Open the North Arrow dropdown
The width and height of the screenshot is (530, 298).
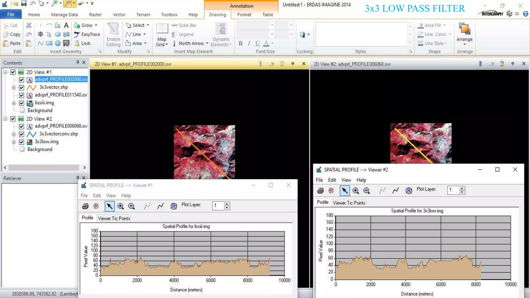207,43
